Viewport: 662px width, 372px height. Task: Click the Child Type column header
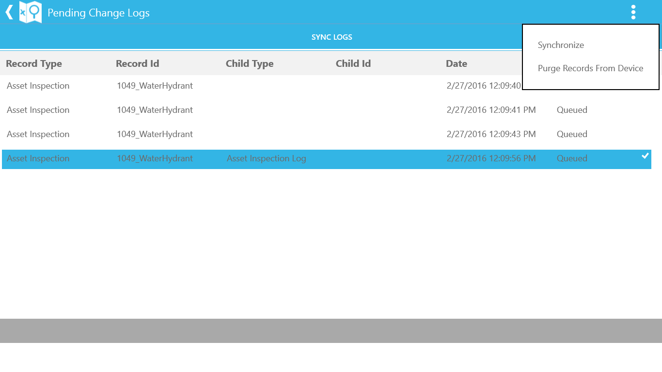(250, 63)
